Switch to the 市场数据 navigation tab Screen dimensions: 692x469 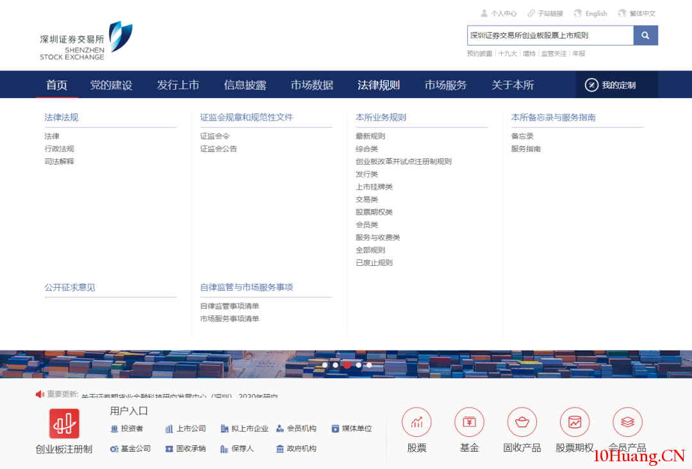[x=312, y=84]
